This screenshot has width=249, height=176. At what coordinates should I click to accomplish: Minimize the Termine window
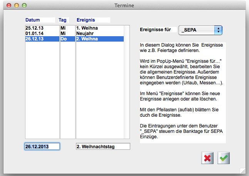17,5
